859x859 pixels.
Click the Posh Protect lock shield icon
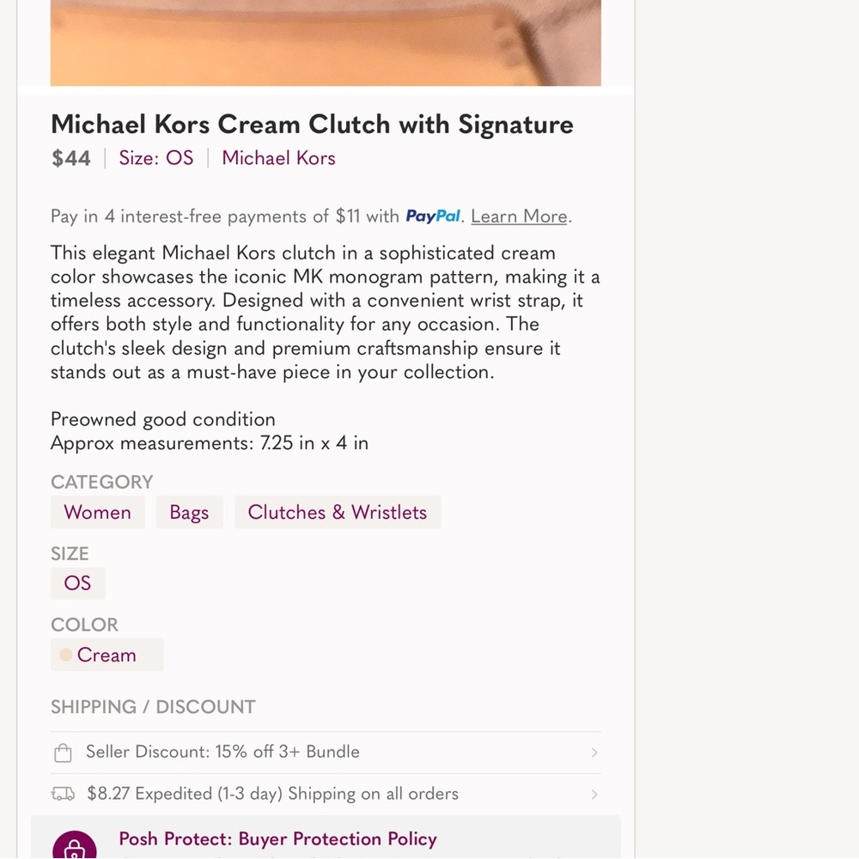74,848
